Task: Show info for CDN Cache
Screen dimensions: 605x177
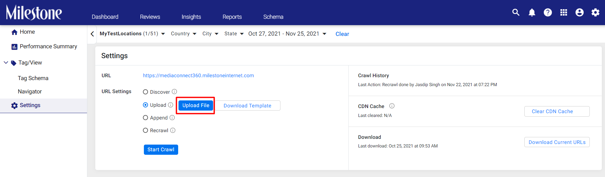Action: (392, 106)
